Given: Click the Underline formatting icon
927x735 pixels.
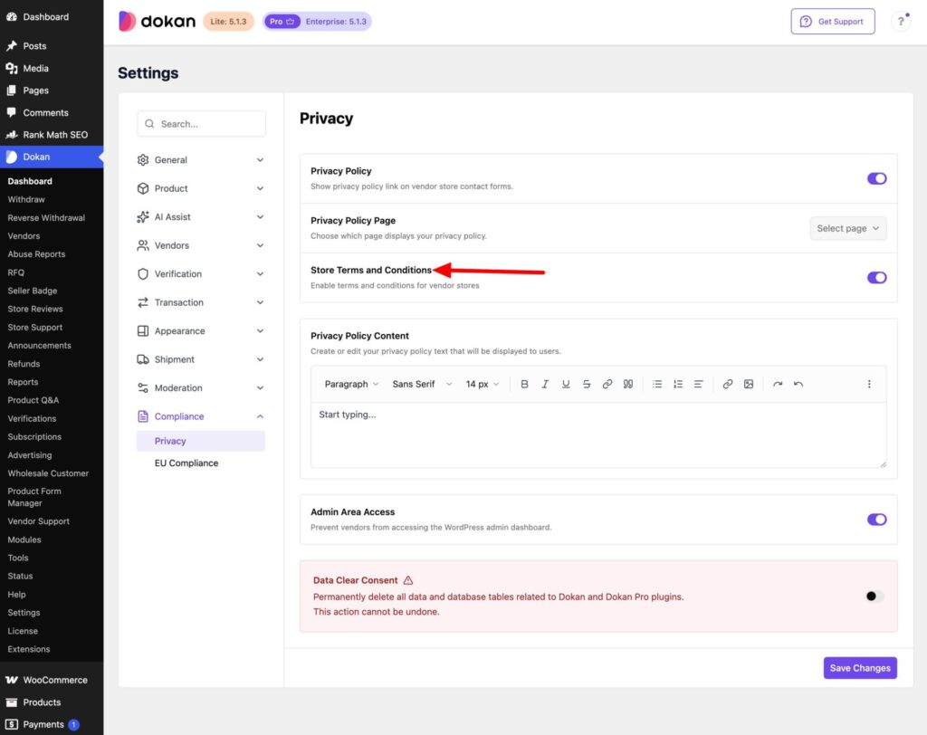Looking at the screenshot, I should (566, 385).
